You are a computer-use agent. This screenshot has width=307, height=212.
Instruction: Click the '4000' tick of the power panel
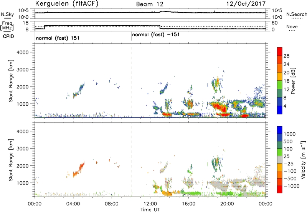pyautogui.click(x=23, y=52)
